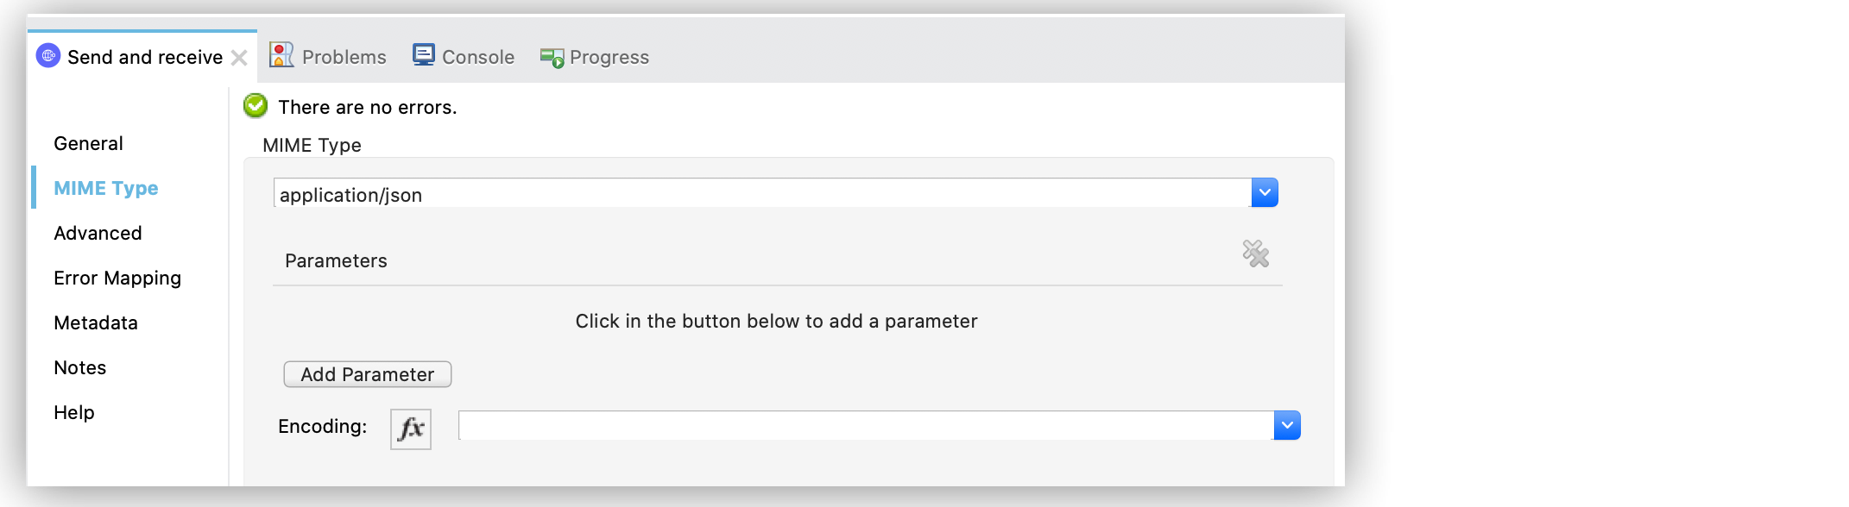1849x507 pixels.
Task: Switch to the Problems tab
Action: click(344, 56)
